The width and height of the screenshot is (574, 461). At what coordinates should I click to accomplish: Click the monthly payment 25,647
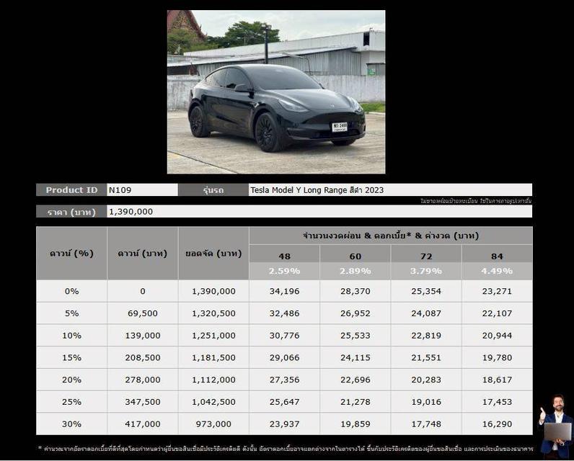[x=284, y=402]
